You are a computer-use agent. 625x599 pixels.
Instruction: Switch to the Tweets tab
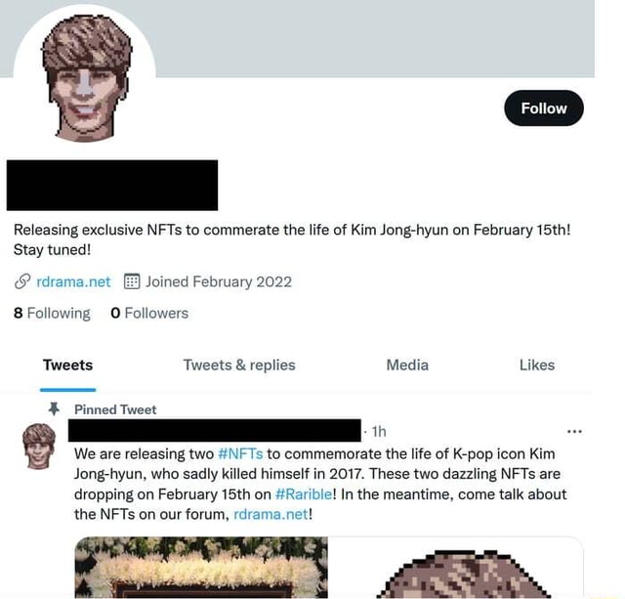pyautogui.click(x=67, y=365)
